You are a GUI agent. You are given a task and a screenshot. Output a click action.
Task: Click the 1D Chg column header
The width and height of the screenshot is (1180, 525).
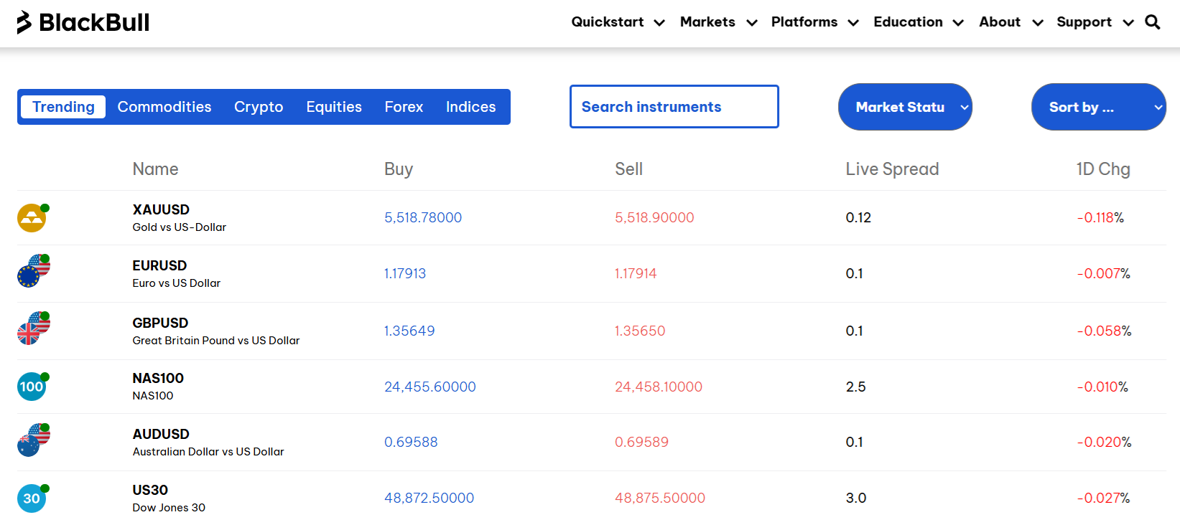coord(1103,169)
